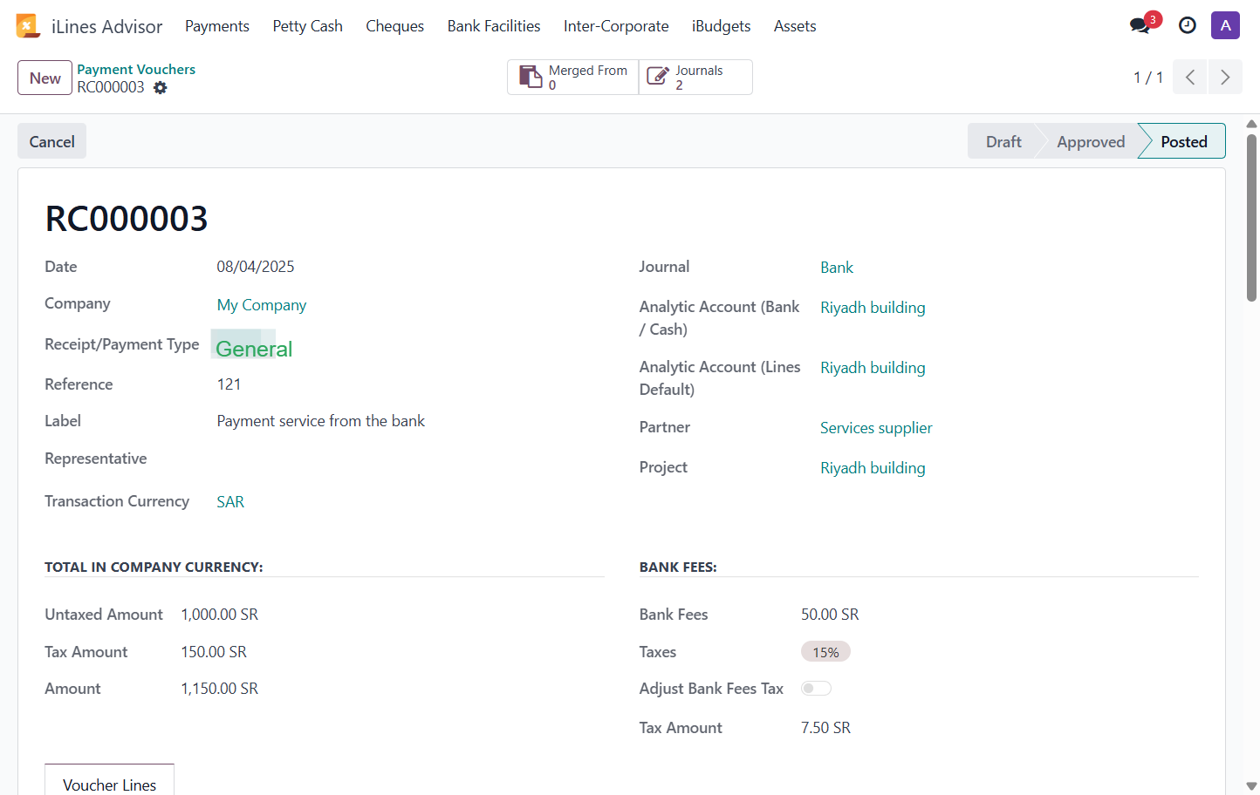This screenshot has height=795, width=1260.
Task: Select the Draft status stage
Action: [x=1003, y=141]
